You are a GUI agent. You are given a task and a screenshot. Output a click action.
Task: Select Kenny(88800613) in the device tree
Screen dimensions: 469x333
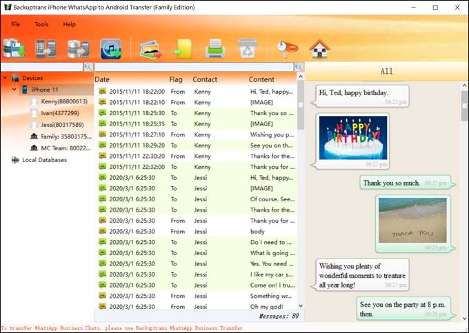click(x=64, y=101)
